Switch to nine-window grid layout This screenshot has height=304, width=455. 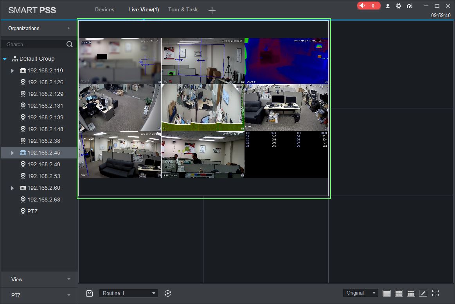coord(411,293)
